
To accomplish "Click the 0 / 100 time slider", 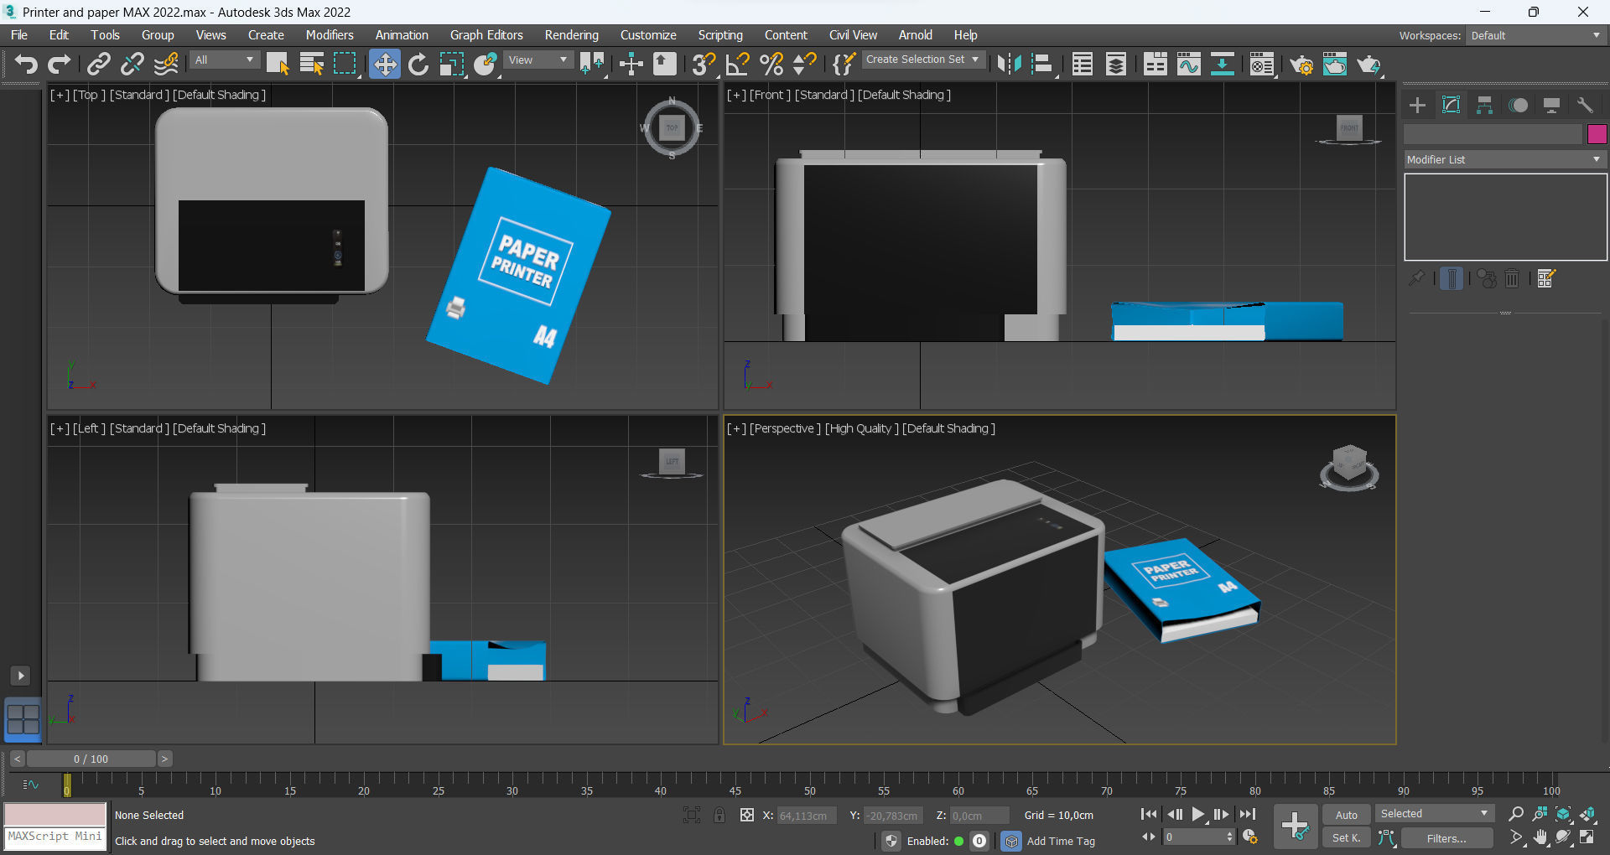I will 91,759.
